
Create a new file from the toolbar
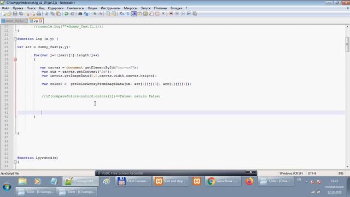3,14
